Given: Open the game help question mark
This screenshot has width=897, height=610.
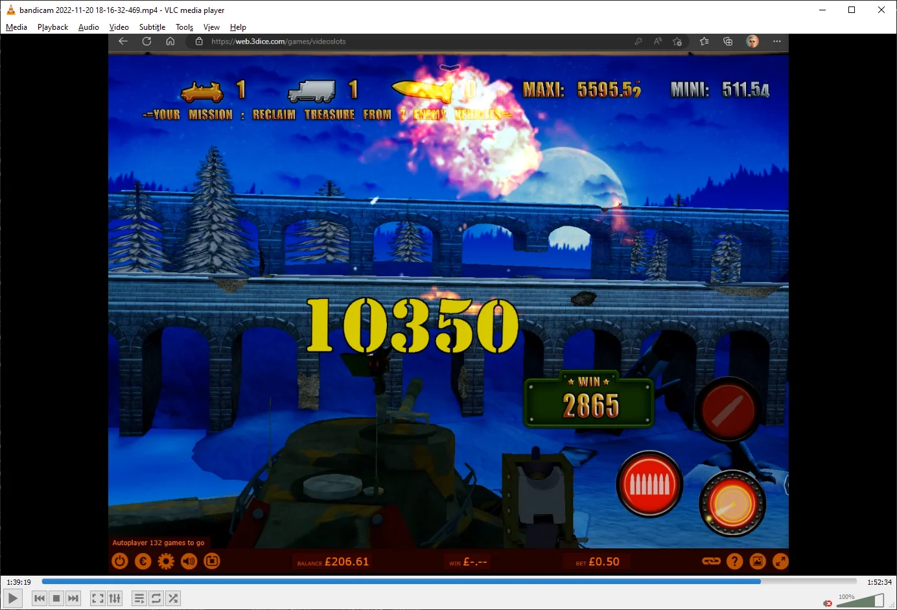Looking at the screenshot, I should pyautogui.click(x=734, y=561).
